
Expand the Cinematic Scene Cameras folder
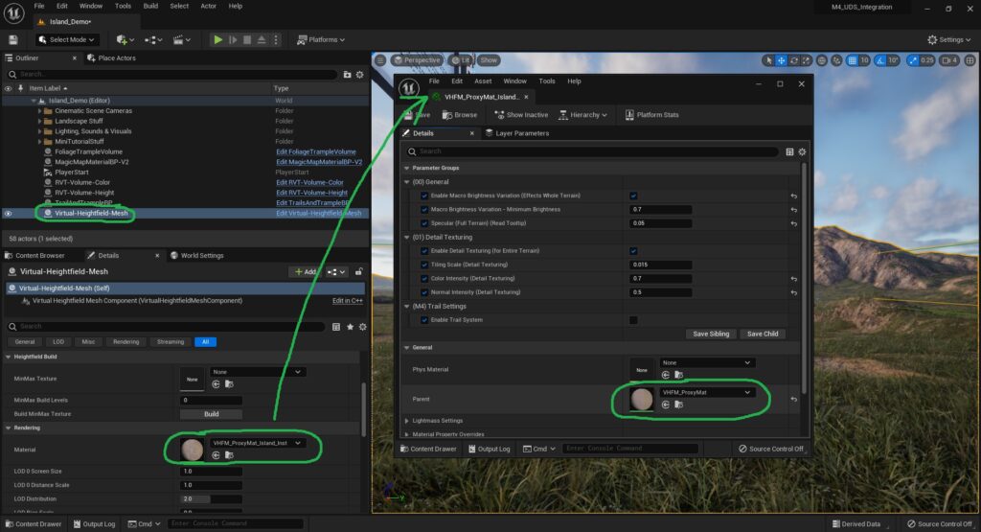(x=40, y=111)
